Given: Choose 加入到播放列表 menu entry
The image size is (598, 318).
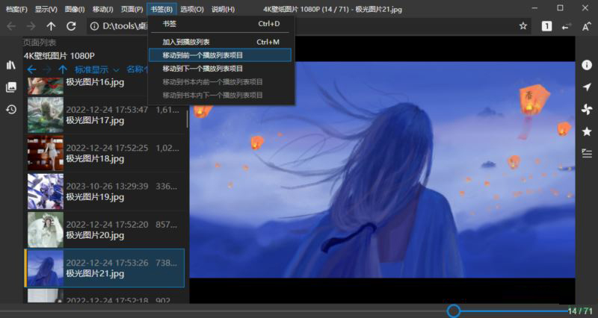Looking at the screenshot, I should [x=221, y=42].
